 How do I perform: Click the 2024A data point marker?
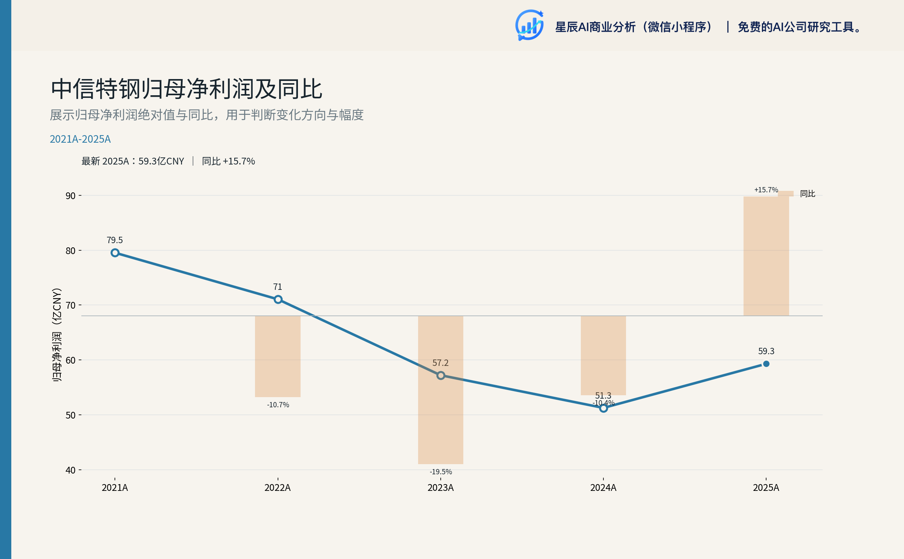[x=603, y=408]
